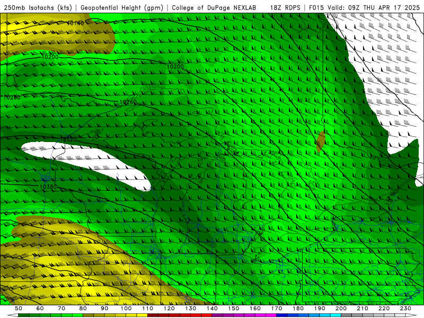Click the '10200' contour label near the west edge
Viewport: 424px width, 318px height.
click(x=50, y=57)
